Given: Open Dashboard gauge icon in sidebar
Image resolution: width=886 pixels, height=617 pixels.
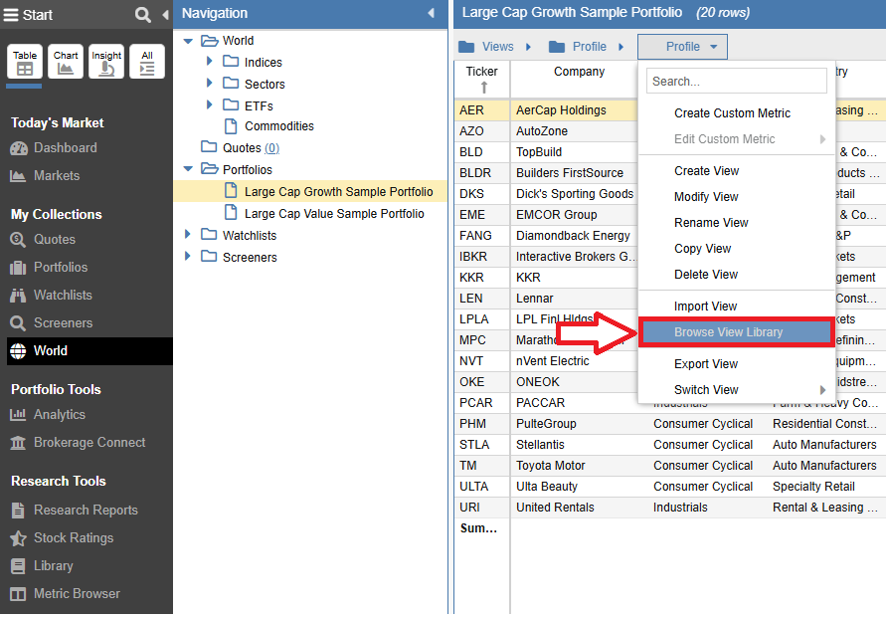Looking at the screenshot, I should [x=18, y=148].
